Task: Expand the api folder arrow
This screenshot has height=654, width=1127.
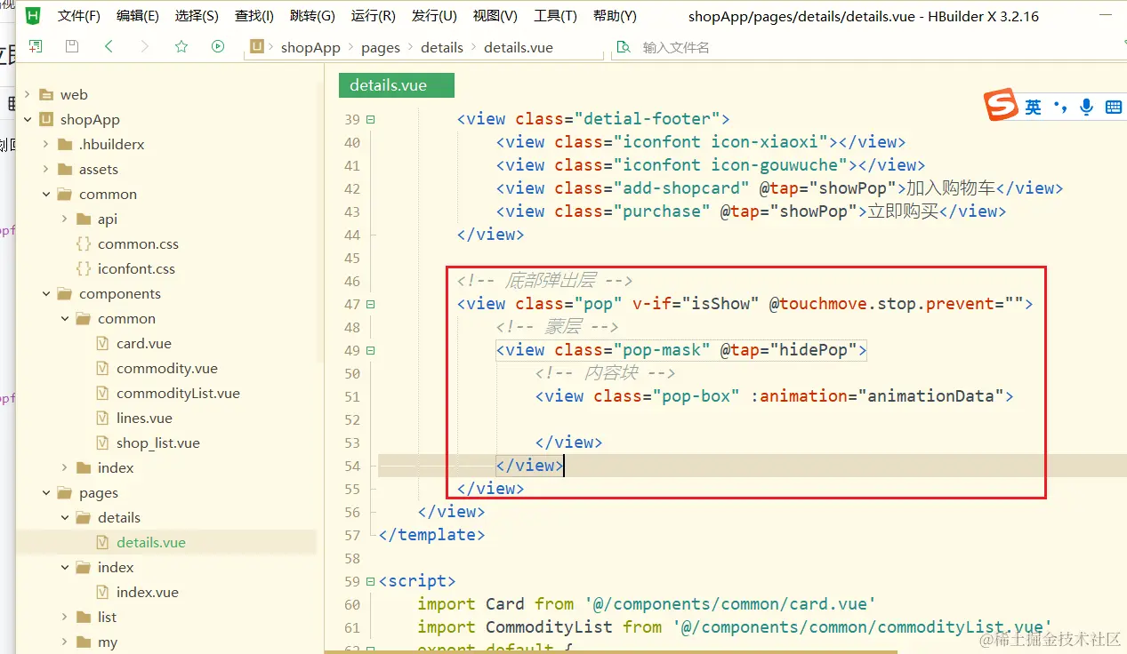Action: point(65,219)
